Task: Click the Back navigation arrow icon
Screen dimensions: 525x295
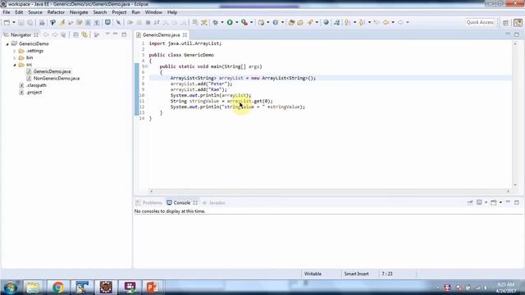Action: tap(386, 22)
